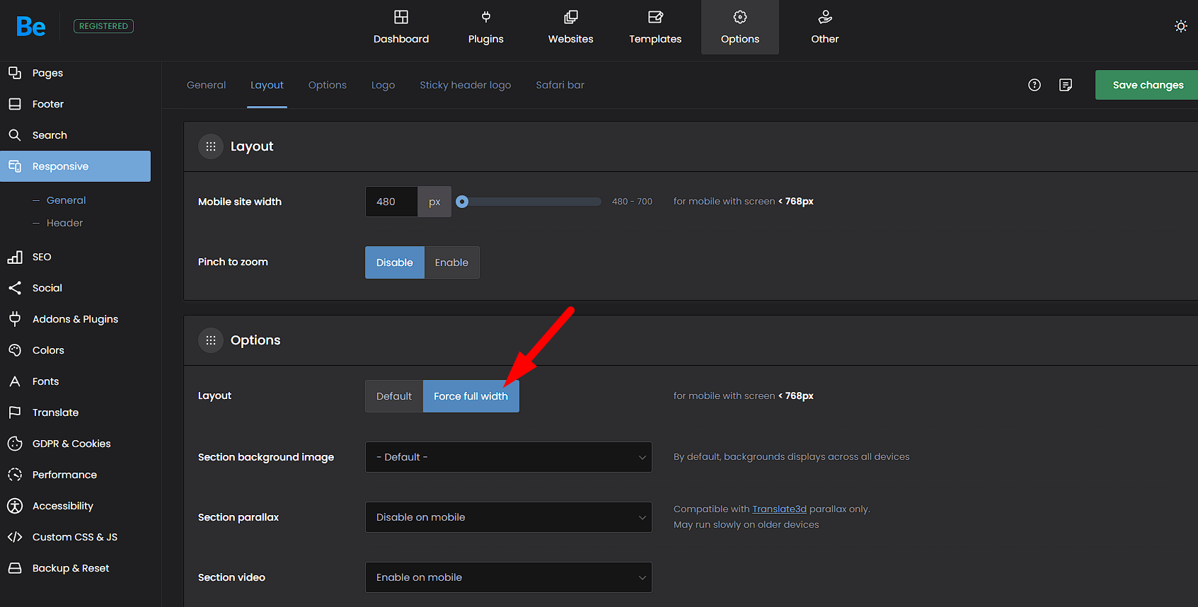The image size is (1198, 607).
Task: Click the Mobile site width slider handle
Action: (462, 202)
